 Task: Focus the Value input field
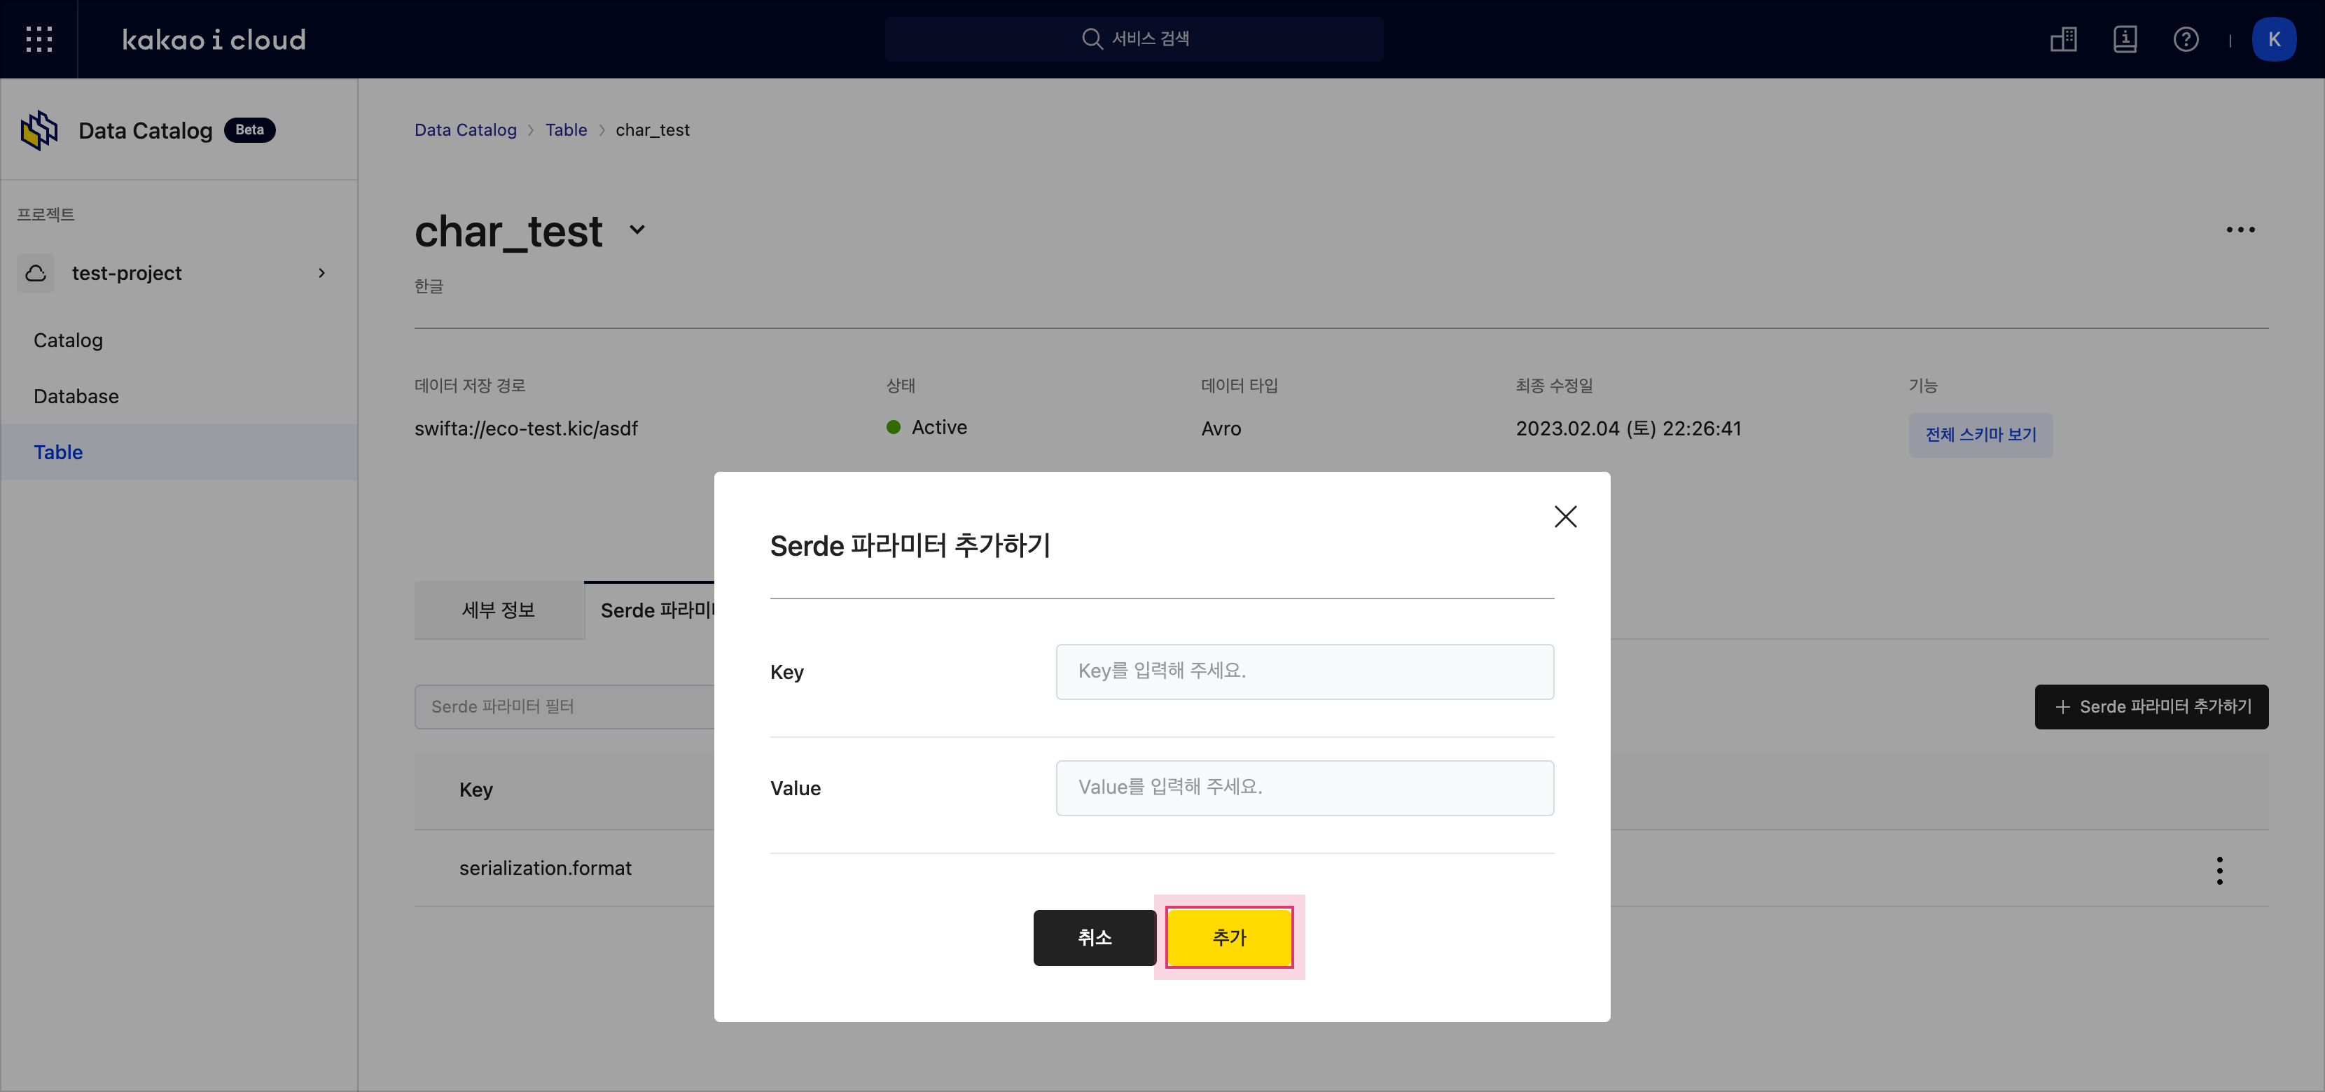(1305, 788)
